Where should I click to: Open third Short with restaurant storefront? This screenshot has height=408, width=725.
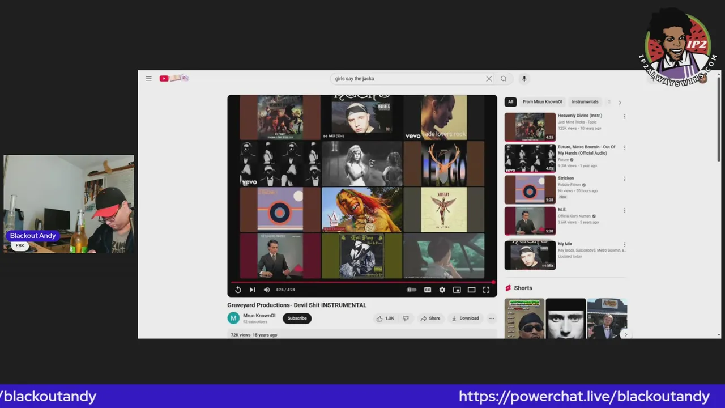[607, 318]
